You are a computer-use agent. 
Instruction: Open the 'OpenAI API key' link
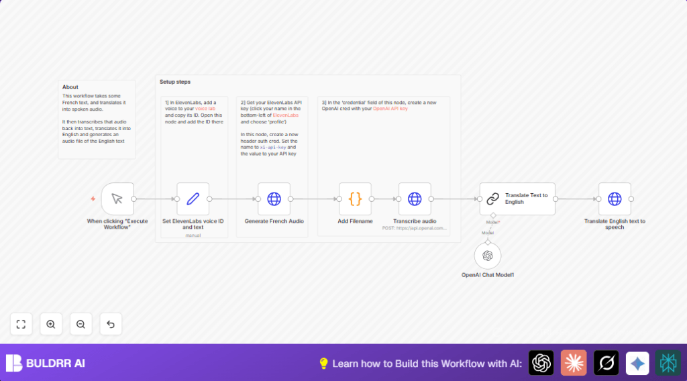[x=390, y=109]
